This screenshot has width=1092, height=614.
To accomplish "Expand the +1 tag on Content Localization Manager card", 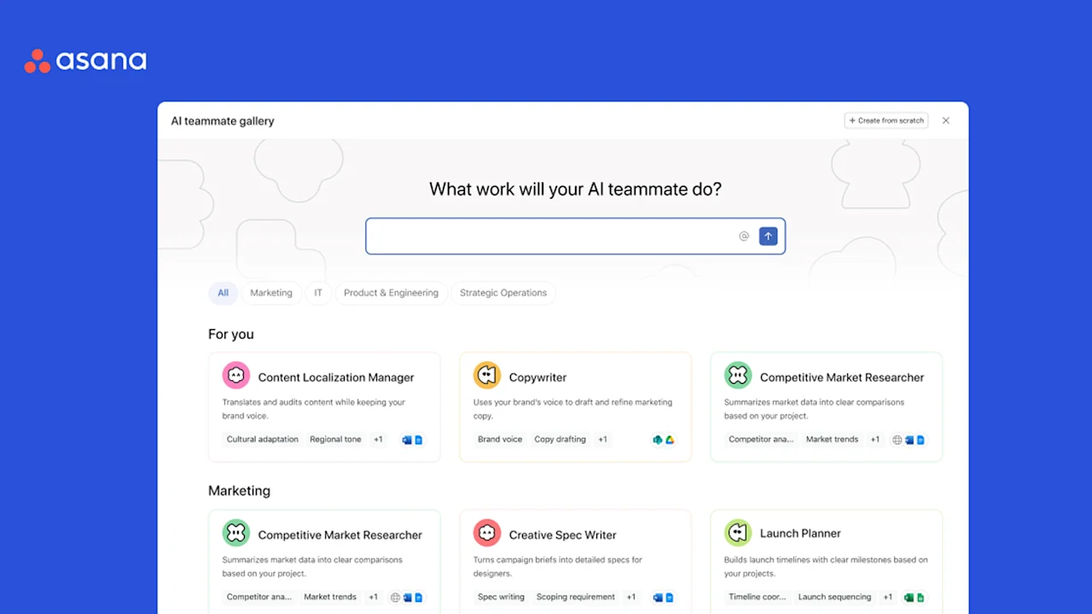I will pos(378,439).
